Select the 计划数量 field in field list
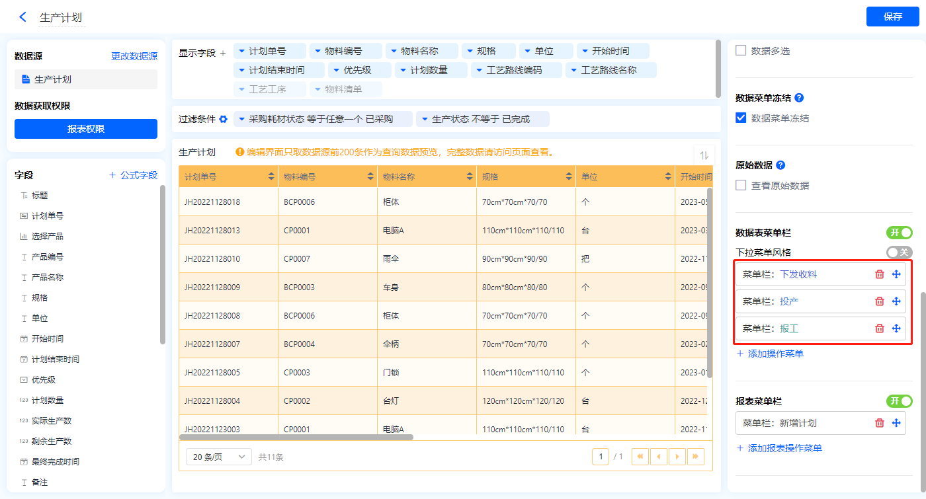This screenshot has width=926, height=499. tap(48, 400)
